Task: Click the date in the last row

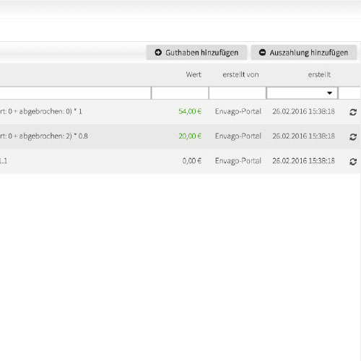Action: coord(303,161)
